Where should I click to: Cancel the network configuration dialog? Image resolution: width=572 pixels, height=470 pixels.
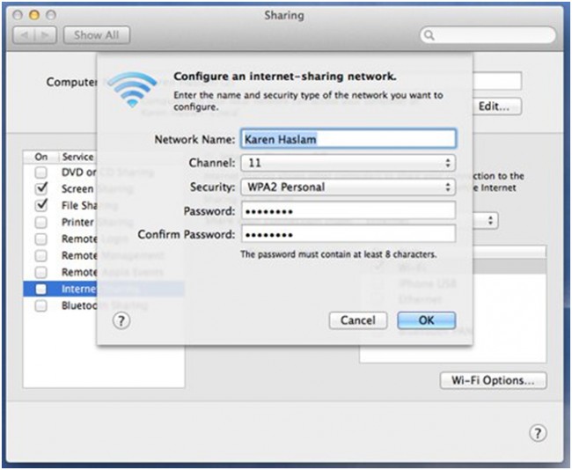(357, 320)
